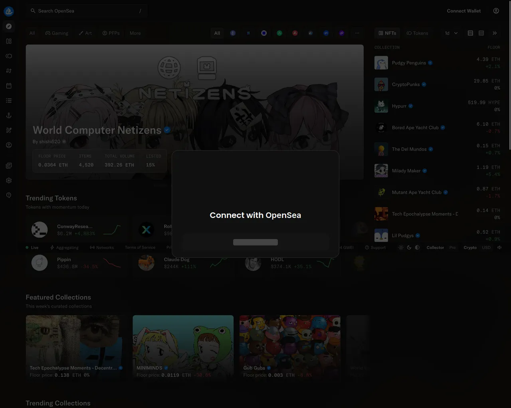Viewport: 511px width, 408px height.
Task: Filter by the red Avalanche chain icon
Action: [x=295, y=33]
